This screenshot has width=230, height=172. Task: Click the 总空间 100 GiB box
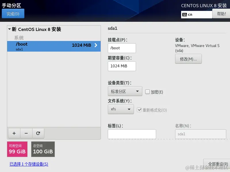(x=43, y=149)
